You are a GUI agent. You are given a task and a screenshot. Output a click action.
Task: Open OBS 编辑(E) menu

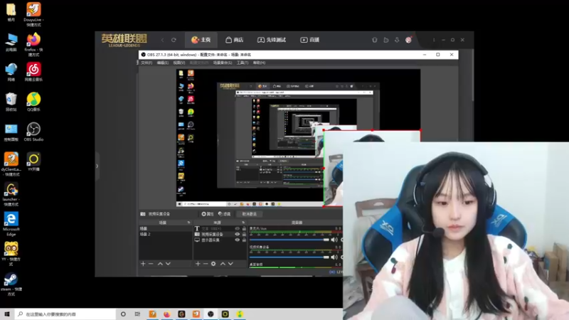point(163,63)
